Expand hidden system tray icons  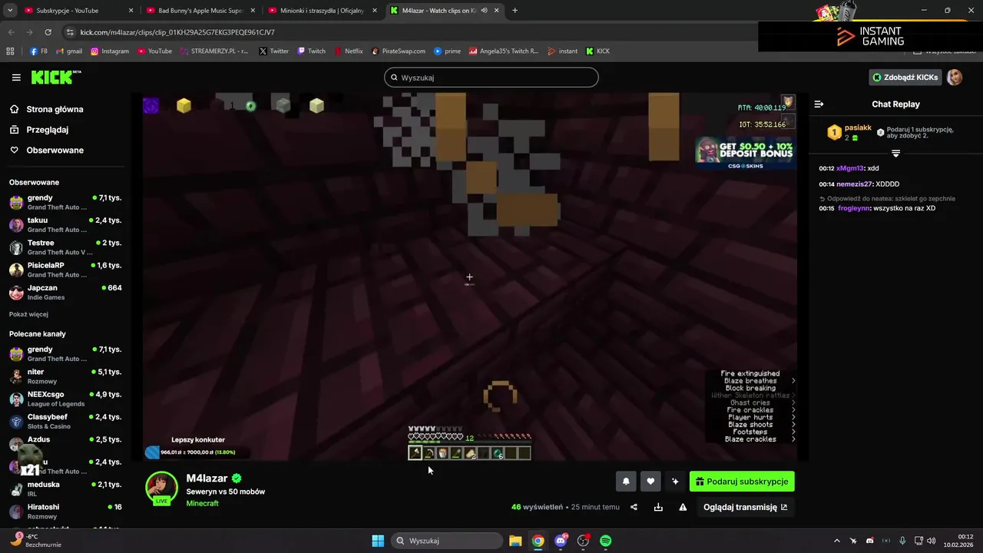(x=837, y=541)
